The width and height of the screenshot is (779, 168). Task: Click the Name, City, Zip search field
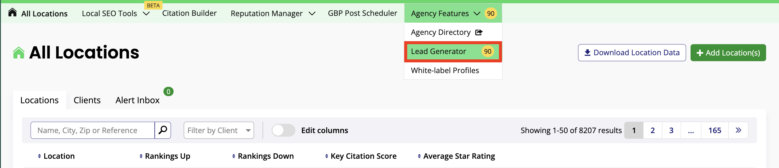point(93,130)
